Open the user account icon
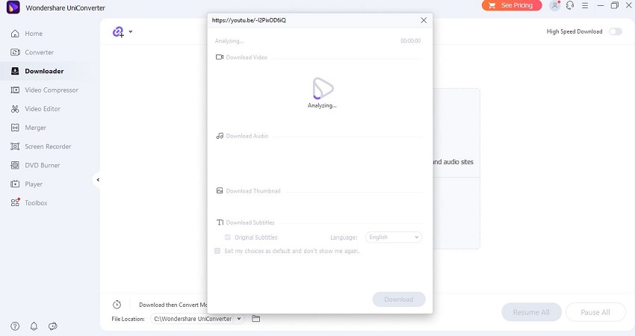635x336 pixels. [554, 6]
